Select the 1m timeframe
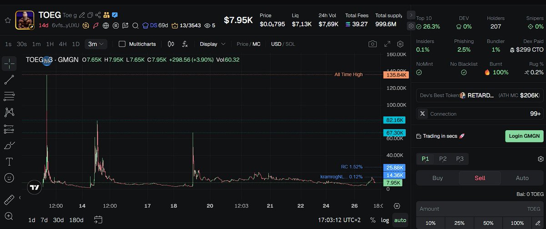546x229 pixels. pos(36,44)
